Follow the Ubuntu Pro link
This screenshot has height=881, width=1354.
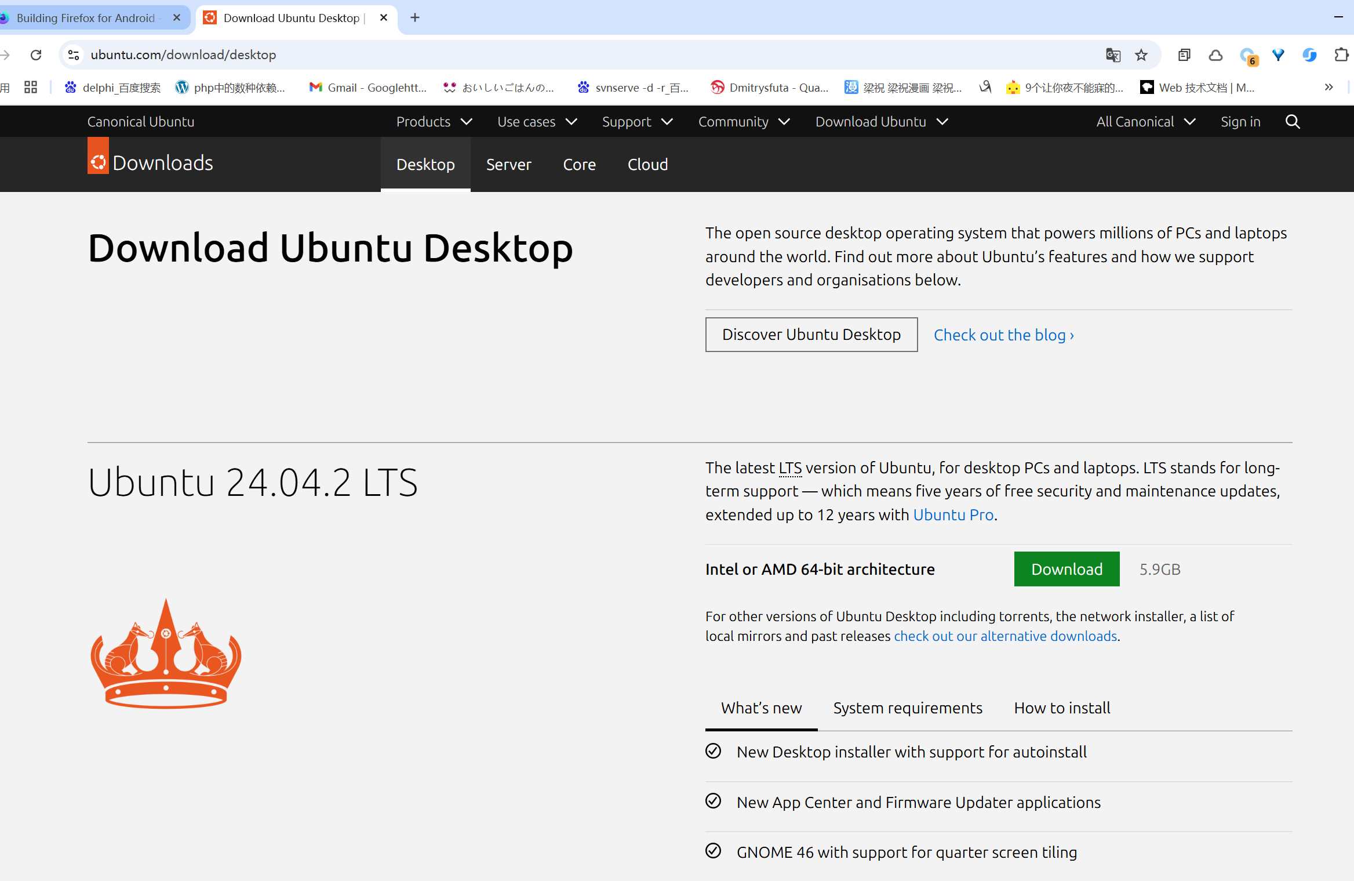pyautogui.click(x=953, y=515)
